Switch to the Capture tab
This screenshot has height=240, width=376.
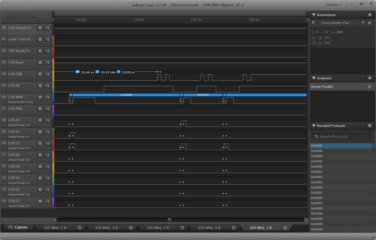[x=18, y=227]
